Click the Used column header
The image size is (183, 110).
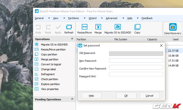169,39
